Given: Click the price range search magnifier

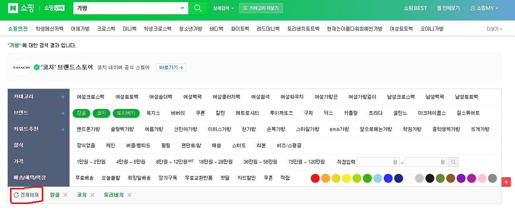Looking at the screenshot, I should pos(453,162).
